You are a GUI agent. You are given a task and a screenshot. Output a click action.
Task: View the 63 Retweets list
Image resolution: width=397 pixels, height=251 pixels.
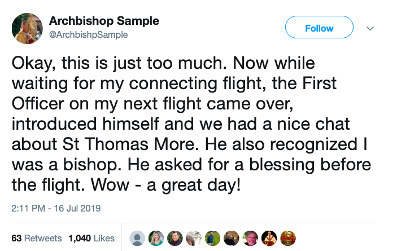coord(37,238)
